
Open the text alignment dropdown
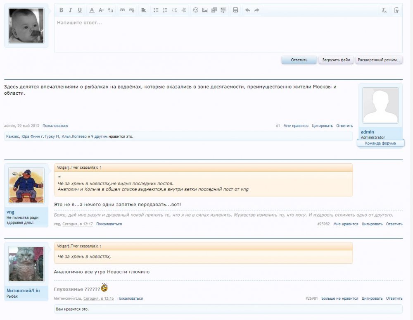143,10
